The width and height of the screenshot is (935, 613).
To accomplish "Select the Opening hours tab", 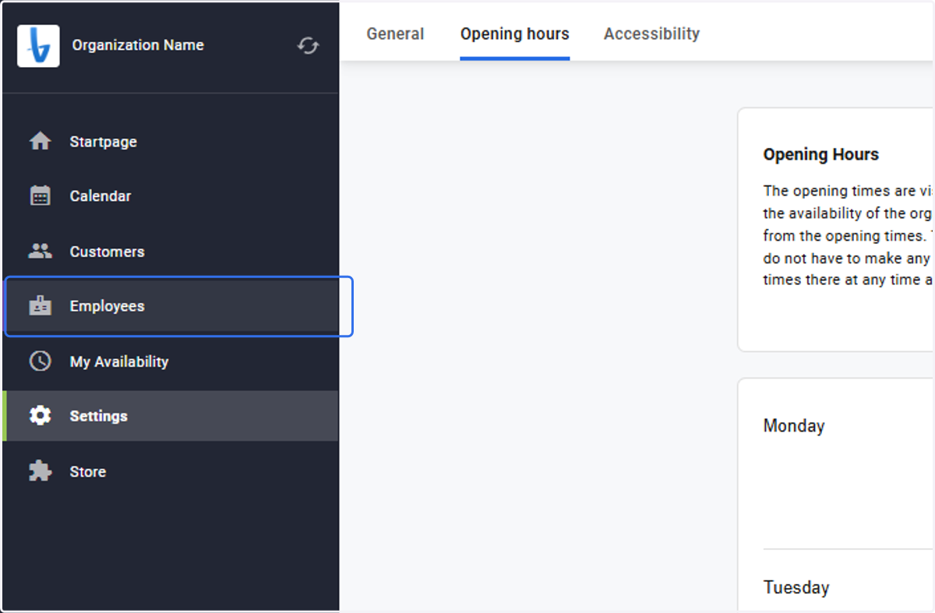I will click(515, 33).
